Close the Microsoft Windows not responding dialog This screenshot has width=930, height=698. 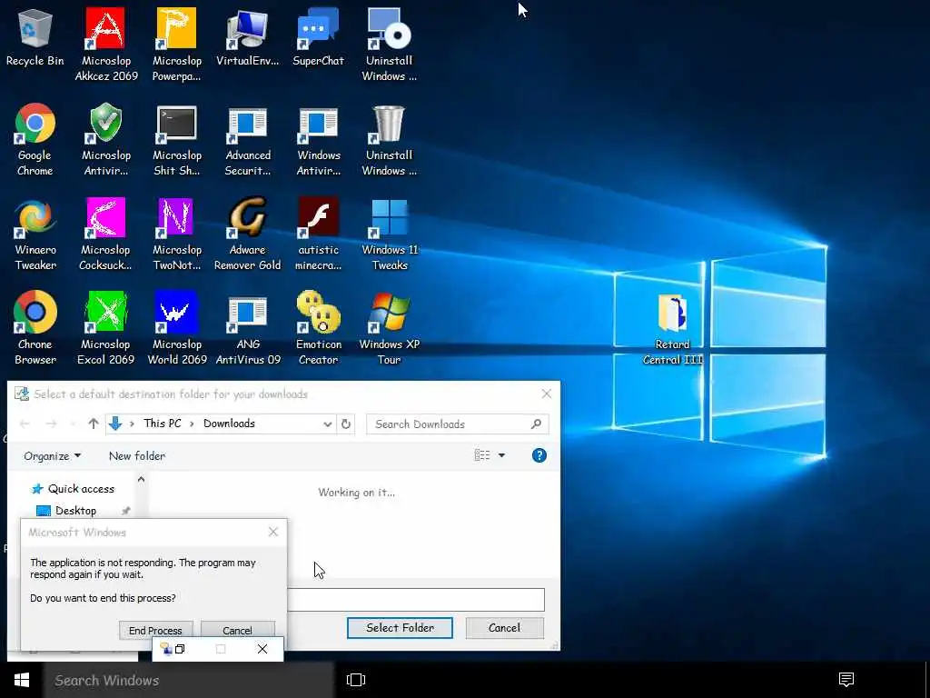(x=272, y=532)
